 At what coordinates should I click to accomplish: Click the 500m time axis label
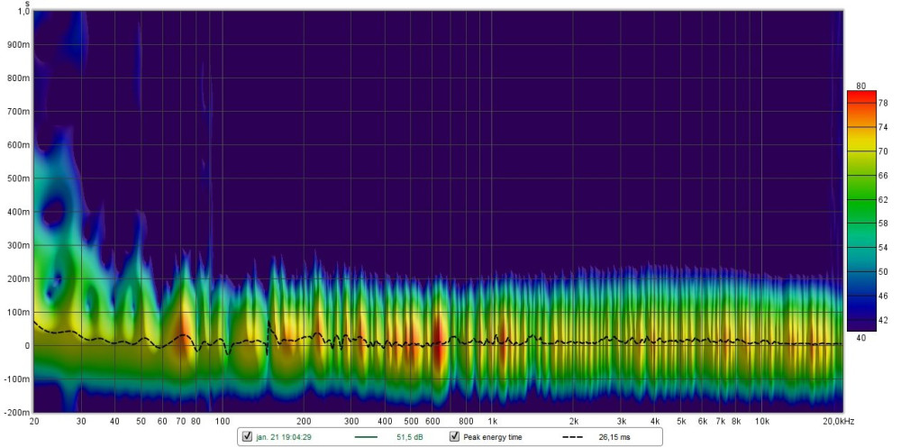(x=17, y=178)
